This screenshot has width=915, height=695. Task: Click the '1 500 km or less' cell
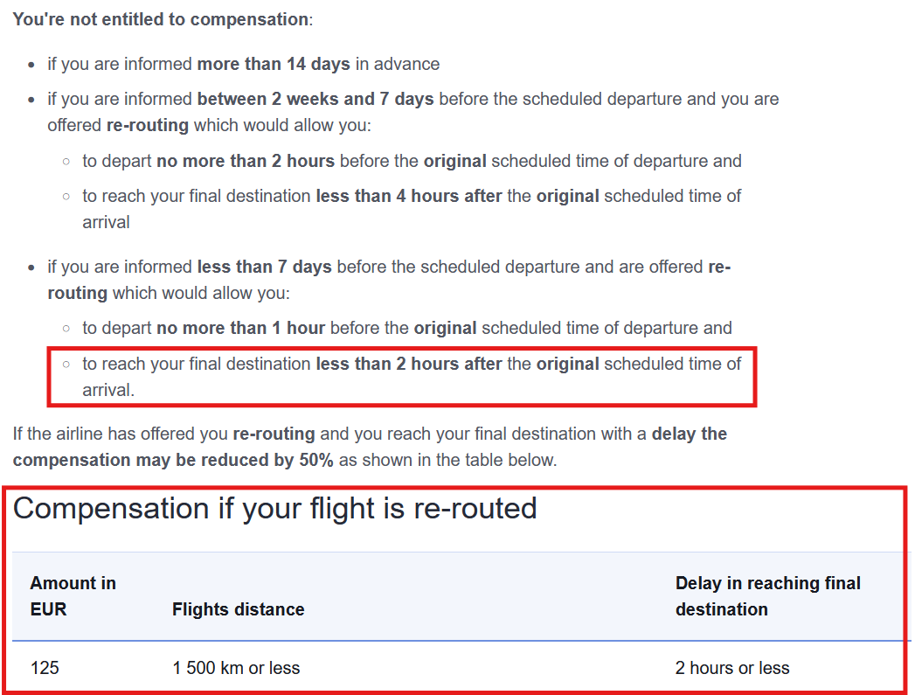click(236, 668)
